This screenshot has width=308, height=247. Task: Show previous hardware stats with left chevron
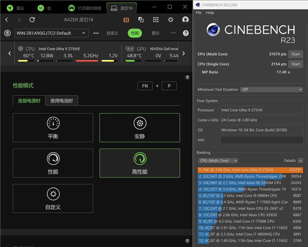tap(10, 53)
